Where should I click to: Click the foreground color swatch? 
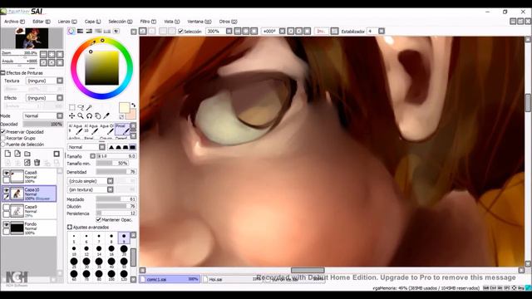(x=124, y=107)
